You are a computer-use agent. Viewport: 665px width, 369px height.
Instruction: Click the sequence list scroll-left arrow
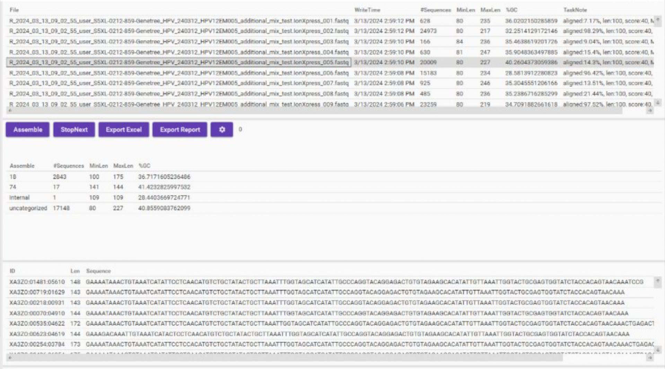point(10,358)
